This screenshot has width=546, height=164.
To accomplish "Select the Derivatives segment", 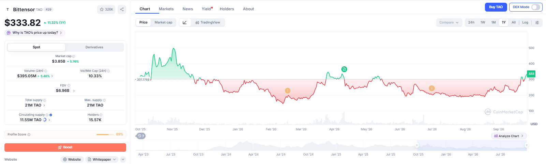I will [x=94, y=47].
